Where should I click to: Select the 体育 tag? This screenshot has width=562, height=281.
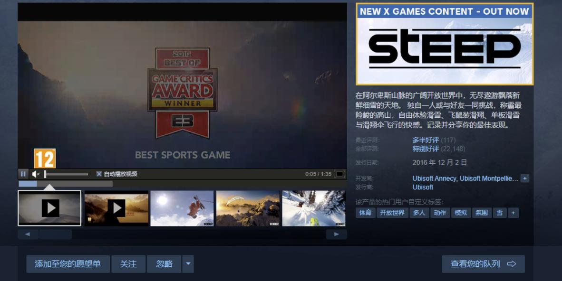pyautogui.click(x=365, y=213)
